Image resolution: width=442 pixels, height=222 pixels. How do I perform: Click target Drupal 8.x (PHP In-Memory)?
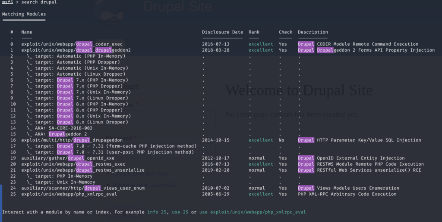pos(78,104)
